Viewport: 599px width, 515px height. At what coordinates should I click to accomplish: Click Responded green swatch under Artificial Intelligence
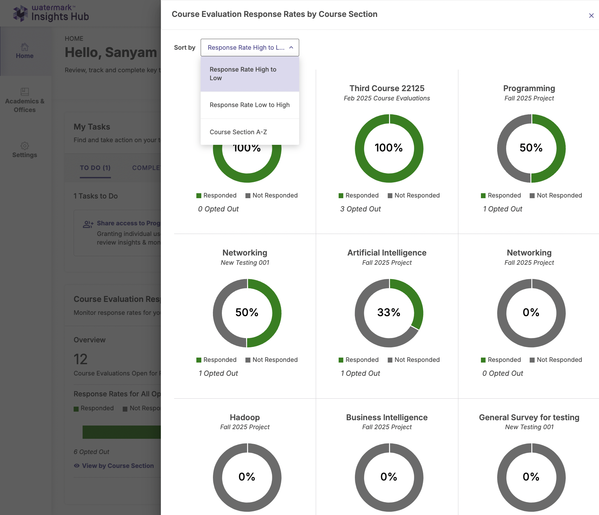341,360
